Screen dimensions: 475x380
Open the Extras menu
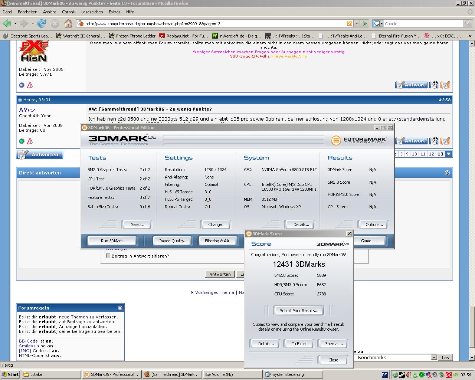click(114, 12)
